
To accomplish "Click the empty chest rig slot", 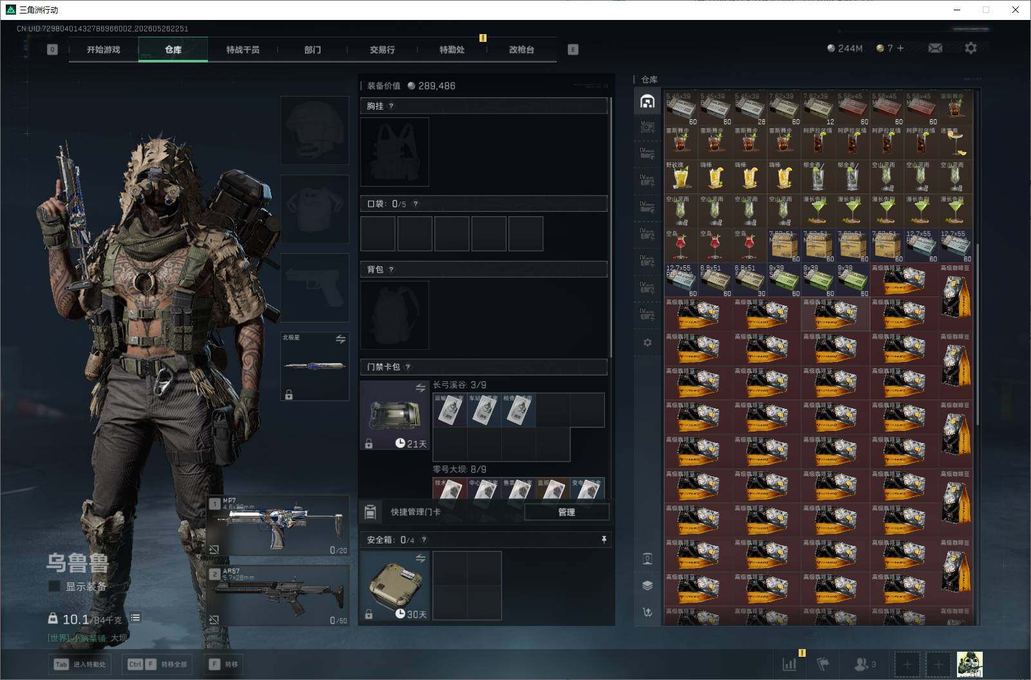I will pyautogui.click(x=395, y=152).
